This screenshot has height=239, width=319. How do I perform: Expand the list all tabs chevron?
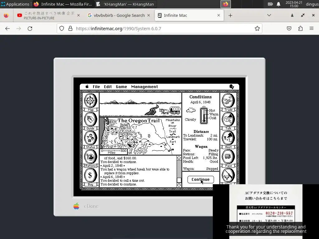tap(269, 15)
